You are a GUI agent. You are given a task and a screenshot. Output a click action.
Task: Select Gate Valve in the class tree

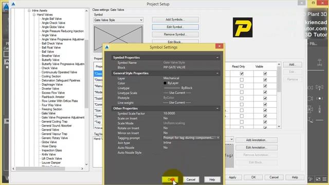pos(48,113)
